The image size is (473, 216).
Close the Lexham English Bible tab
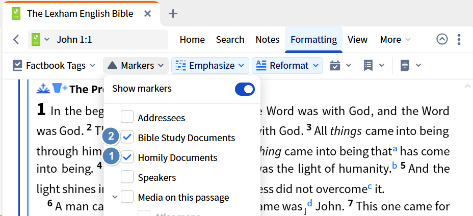point(147,14)
